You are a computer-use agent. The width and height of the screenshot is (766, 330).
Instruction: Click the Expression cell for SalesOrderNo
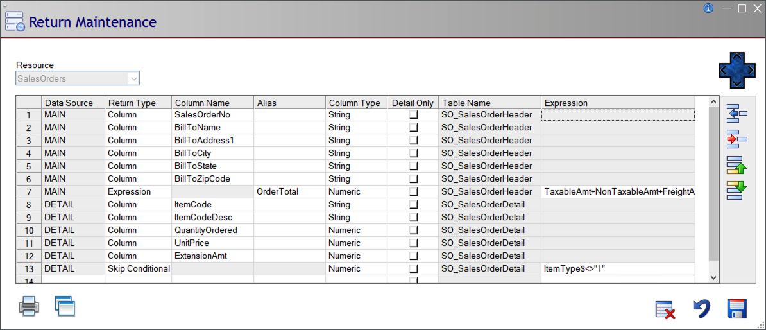click(618, 115)
